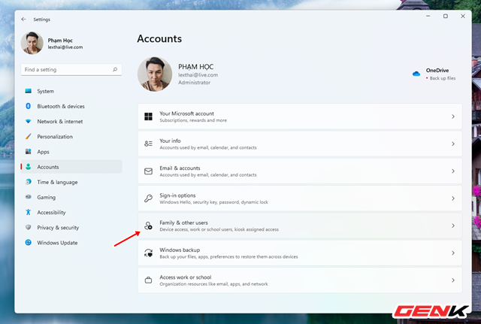Viewport: 481px width, 324px height.
Task: Open Family & other users settings
Action: [300, 226]
